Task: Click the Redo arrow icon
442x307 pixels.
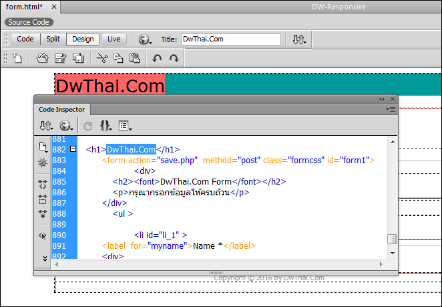Action: click(174, 58)
